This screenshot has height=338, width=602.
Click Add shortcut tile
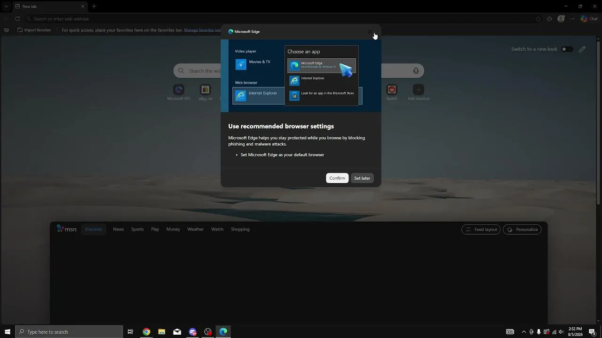pyautogui.click(x=418, y=92)
